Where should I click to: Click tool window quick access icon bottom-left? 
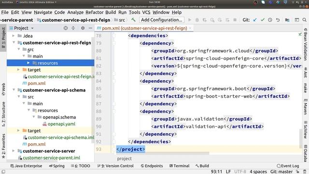pyautogui.click(x=3, y=172)
